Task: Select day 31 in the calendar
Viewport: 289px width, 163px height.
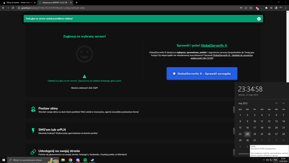Action: coord(255,140)
